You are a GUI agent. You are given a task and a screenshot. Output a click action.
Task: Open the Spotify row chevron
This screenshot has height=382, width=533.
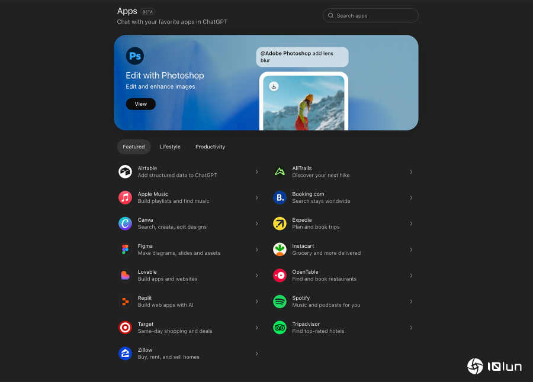[x=412, y=302]
